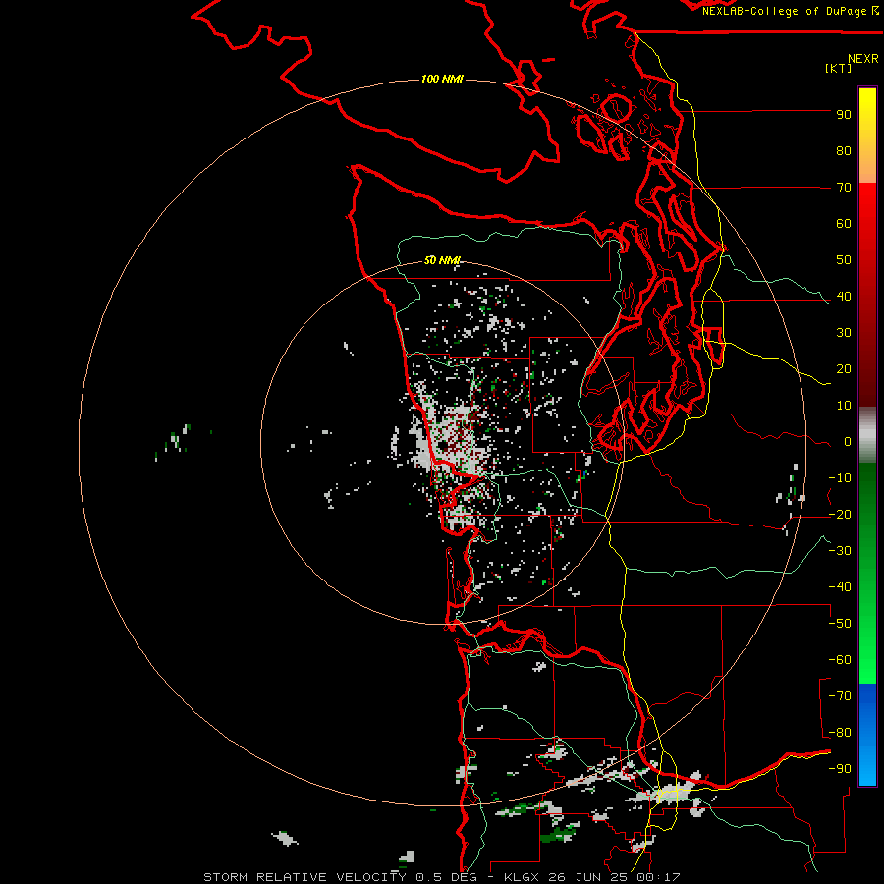Pick the gray near-zero segment of the color bar
Screen dimensions: 884x884
pyautogui.click(x=867, y=435)
